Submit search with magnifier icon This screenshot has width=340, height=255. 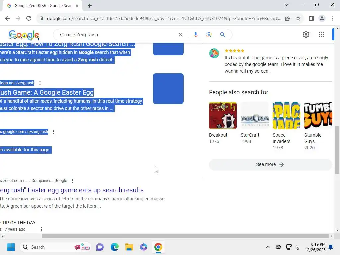222,35
